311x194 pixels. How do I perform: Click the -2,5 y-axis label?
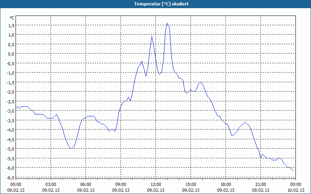(x=10, y=101)
